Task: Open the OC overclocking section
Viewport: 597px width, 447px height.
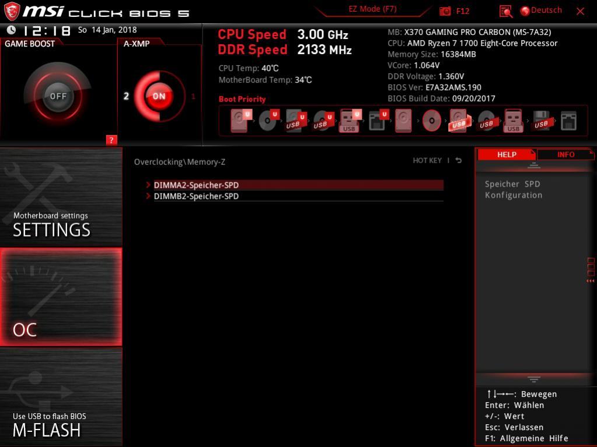Action: pos(61,297)
